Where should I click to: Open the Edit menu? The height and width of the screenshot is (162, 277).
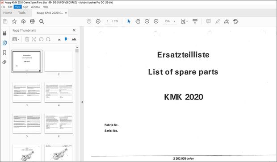pos(10,7)
